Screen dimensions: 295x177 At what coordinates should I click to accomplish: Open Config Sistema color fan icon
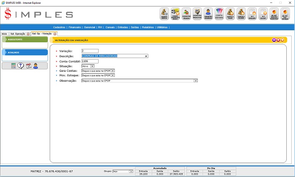(220, 14)
